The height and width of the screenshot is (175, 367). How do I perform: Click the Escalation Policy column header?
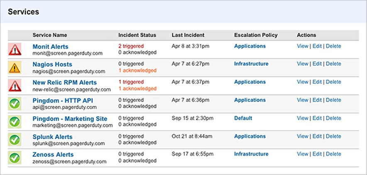(256, 35)
